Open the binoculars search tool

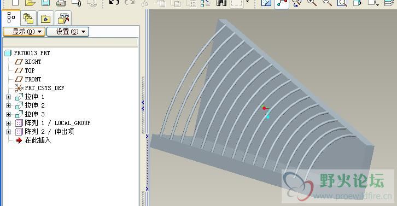pyautogui.click(x=221, y=3)
